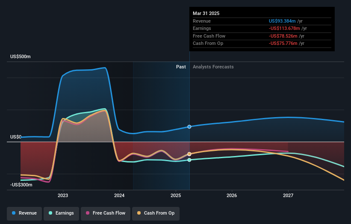
Task: Click the US$93.384m revenue value
Action: tap(282, 21)
